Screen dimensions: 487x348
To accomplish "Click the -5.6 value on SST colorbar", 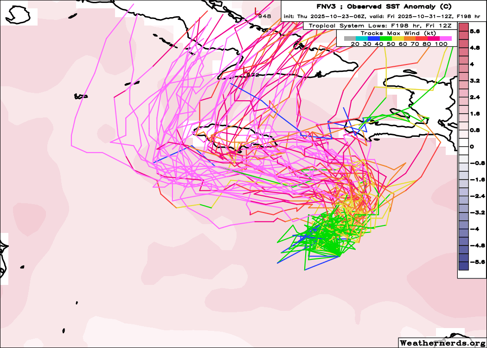I will (x=473, y=262).
